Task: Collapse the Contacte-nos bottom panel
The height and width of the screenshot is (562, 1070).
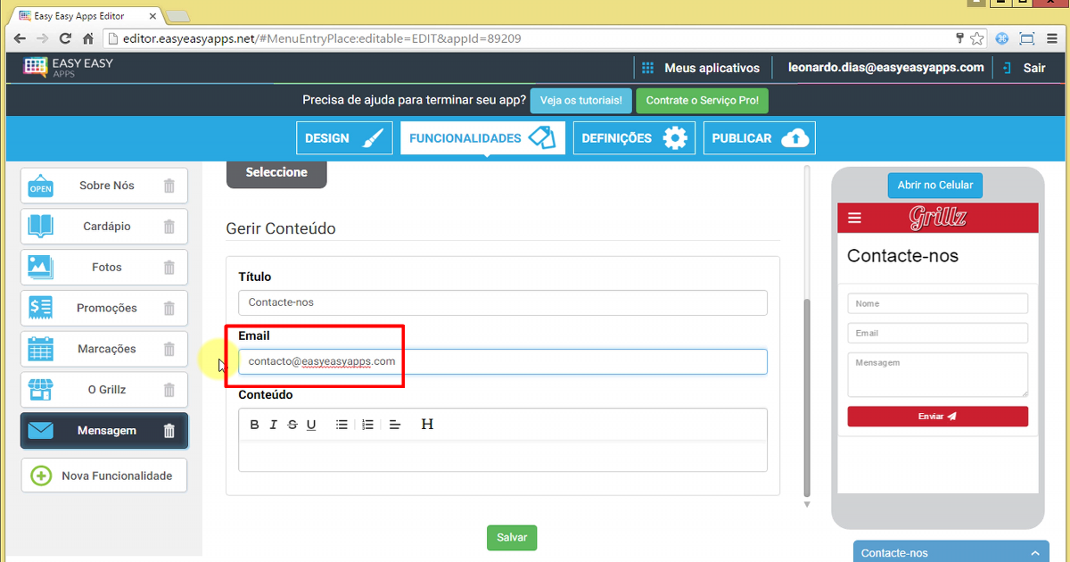Action: coord(1033,553)
